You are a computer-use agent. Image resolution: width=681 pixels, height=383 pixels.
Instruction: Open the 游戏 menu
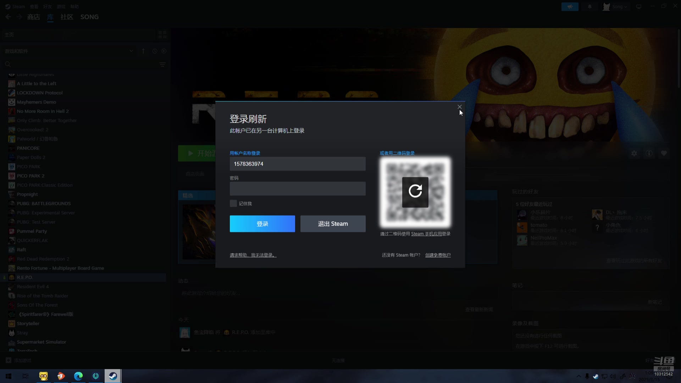pos(61,6)
